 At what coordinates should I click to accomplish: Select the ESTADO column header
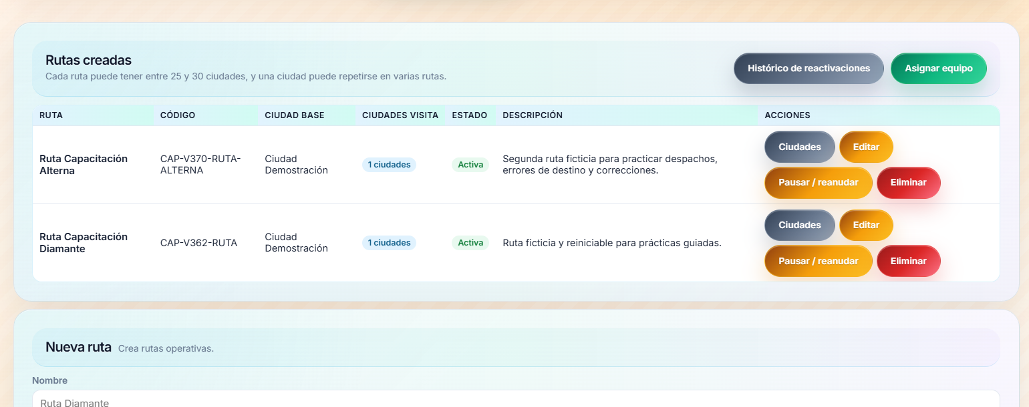coord(470,115)
